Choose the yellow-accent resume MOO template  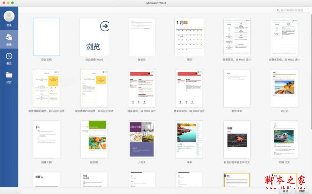click(x=46, y=88)
